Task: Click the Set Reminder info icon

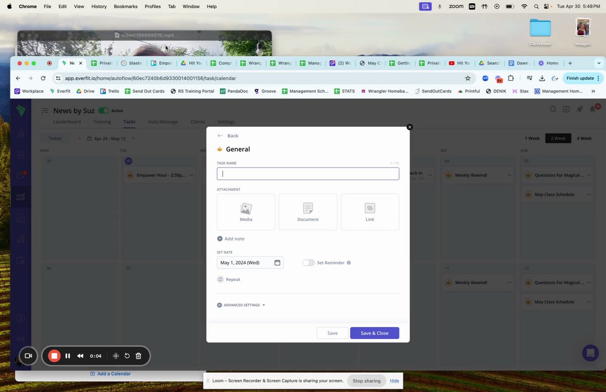Action: [x=349, y=263]
